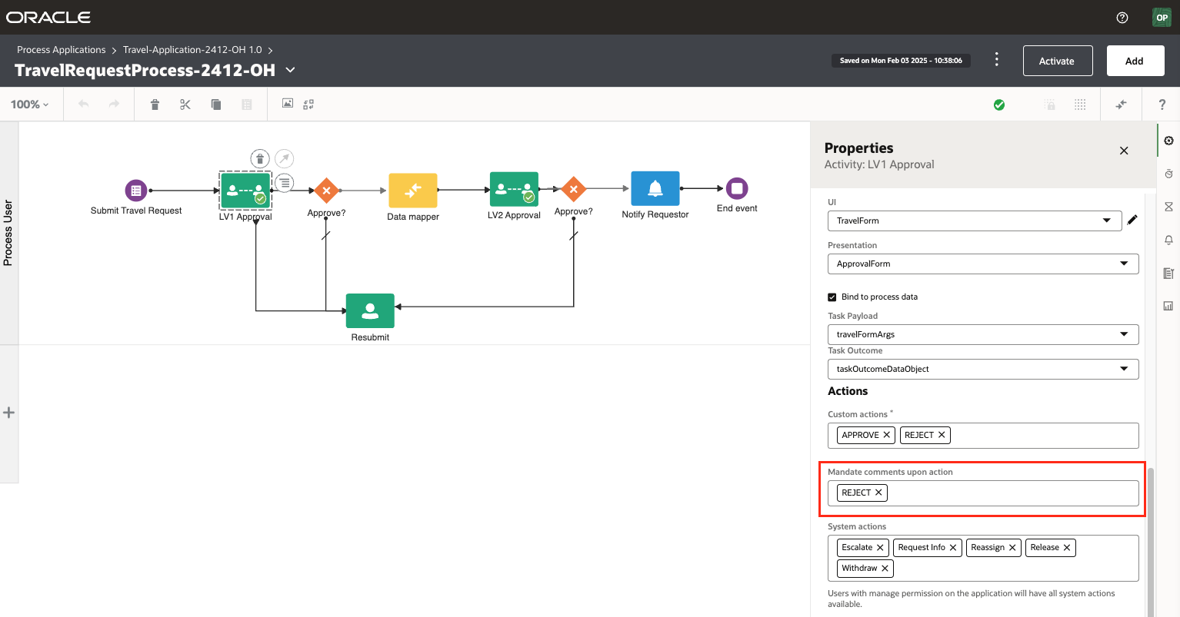Click the pencil edit icon beside TravelForm
The image size is (1180, 617).
click(x=1132, y=221)
